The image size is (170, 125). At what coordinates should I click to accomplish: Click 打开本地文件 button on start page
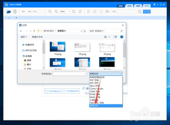click(53, 91)
